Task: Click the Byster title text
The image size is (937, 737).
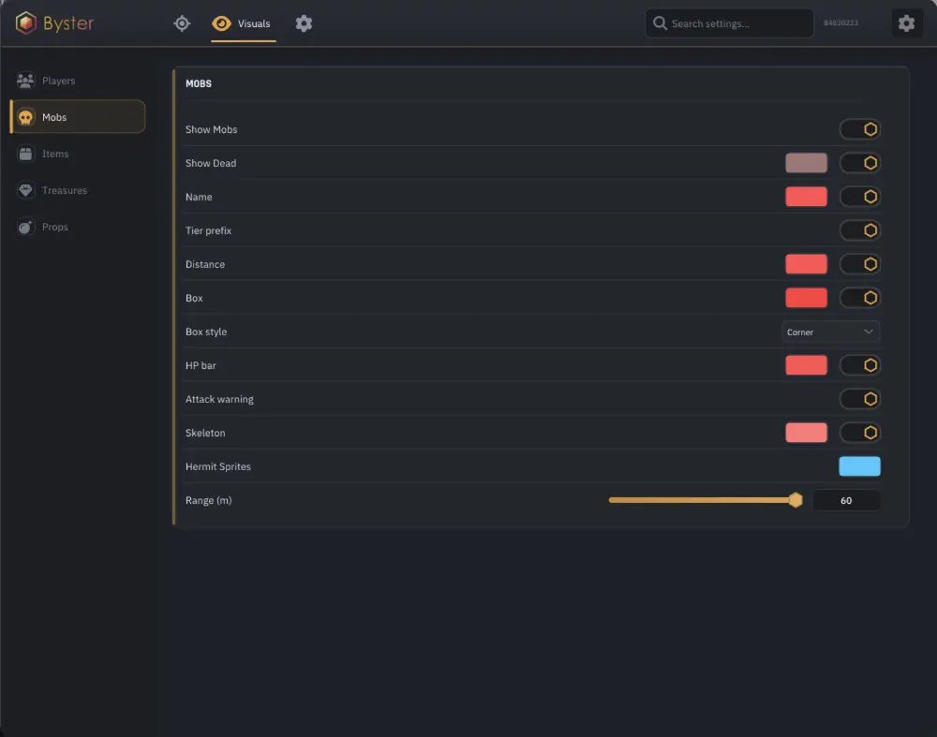Action: 68,23
